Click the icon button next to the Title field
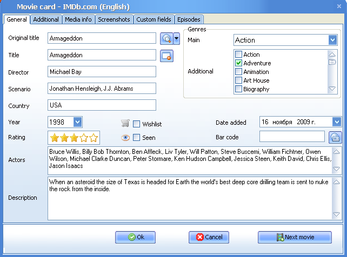 166,56
